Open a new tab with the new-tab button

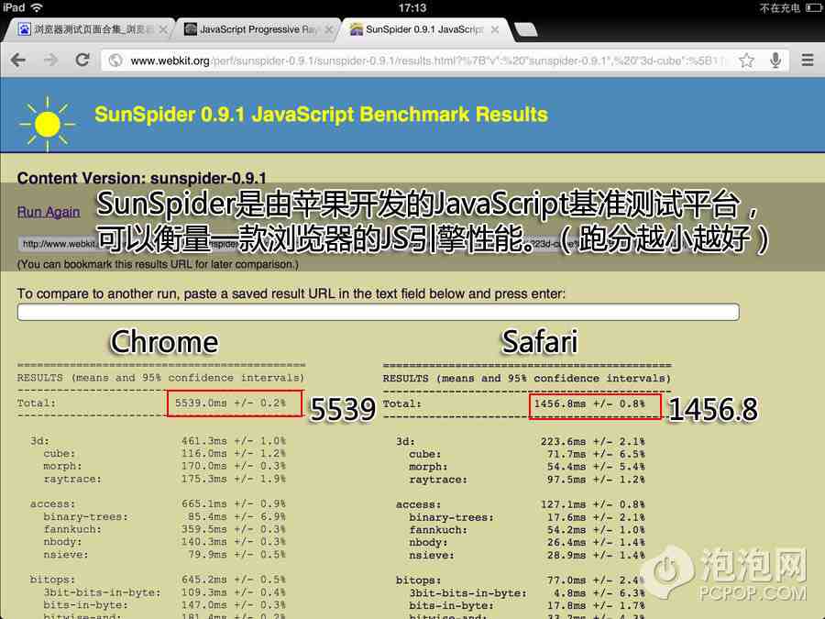click(x=525, y=29)
